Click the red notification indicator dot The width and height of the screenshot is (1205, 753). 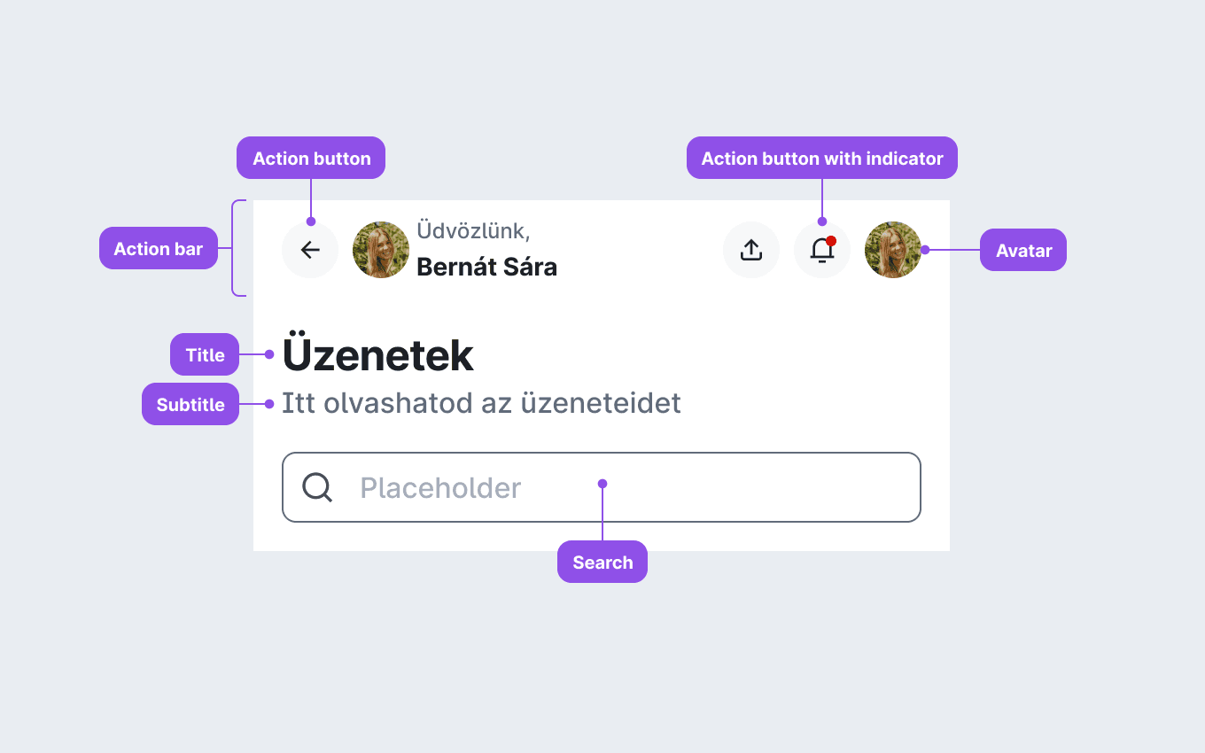831,241
